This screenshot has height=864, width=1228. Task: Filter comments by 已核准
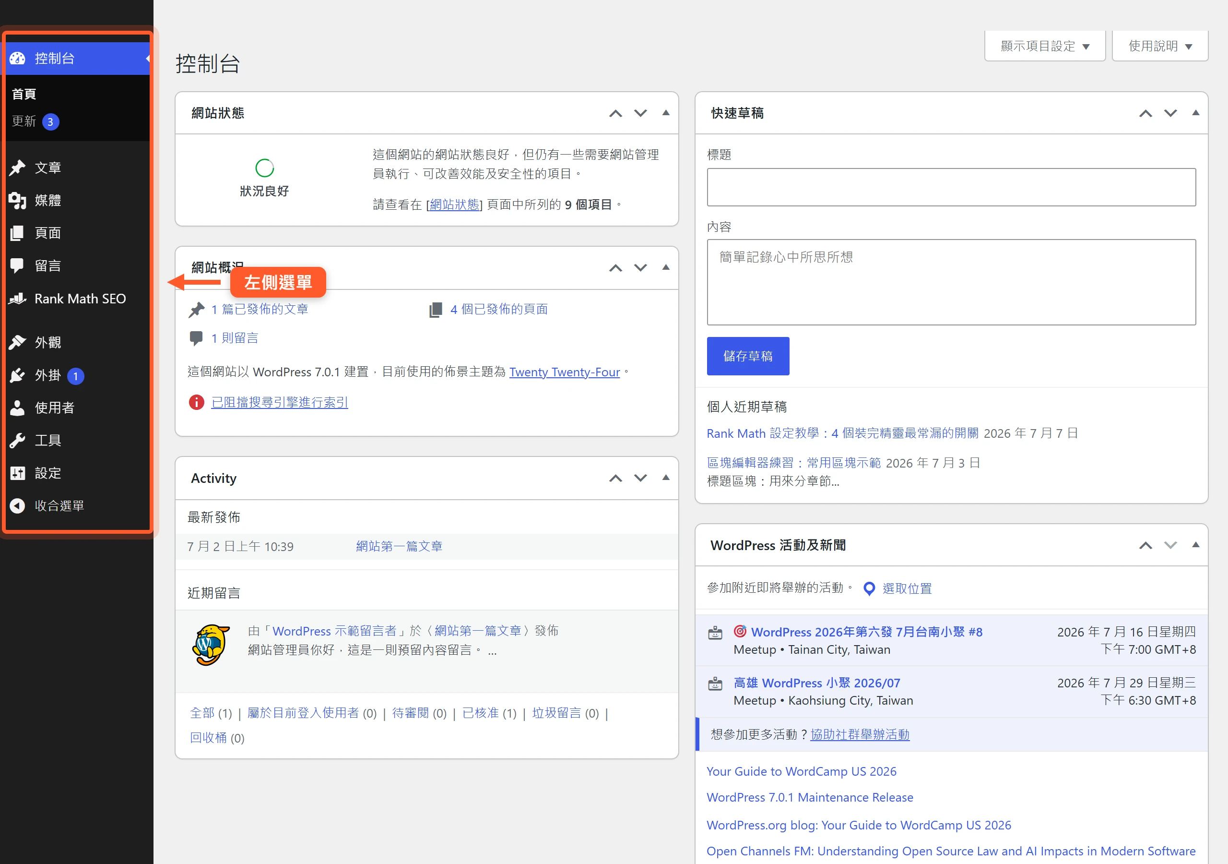[x=480, y=713]
